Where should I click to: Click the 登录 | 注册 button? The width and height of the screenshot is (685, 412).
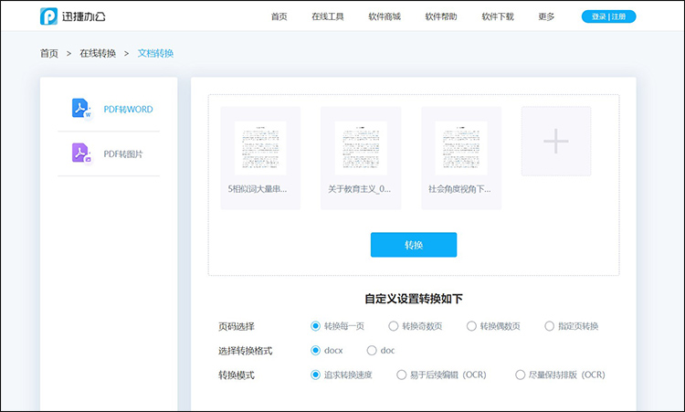tap(608, 16)
